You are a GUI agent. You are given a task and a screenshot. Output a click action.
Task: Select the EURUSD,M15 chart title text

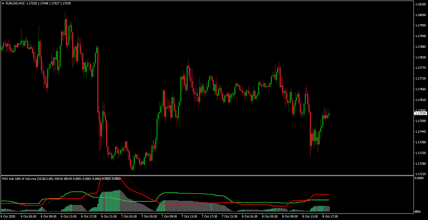click(15, 3)
